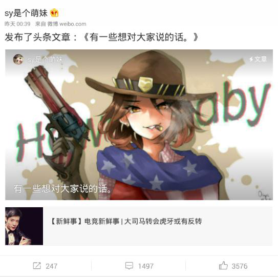Click the repost share icon

(x=37, y=266)
